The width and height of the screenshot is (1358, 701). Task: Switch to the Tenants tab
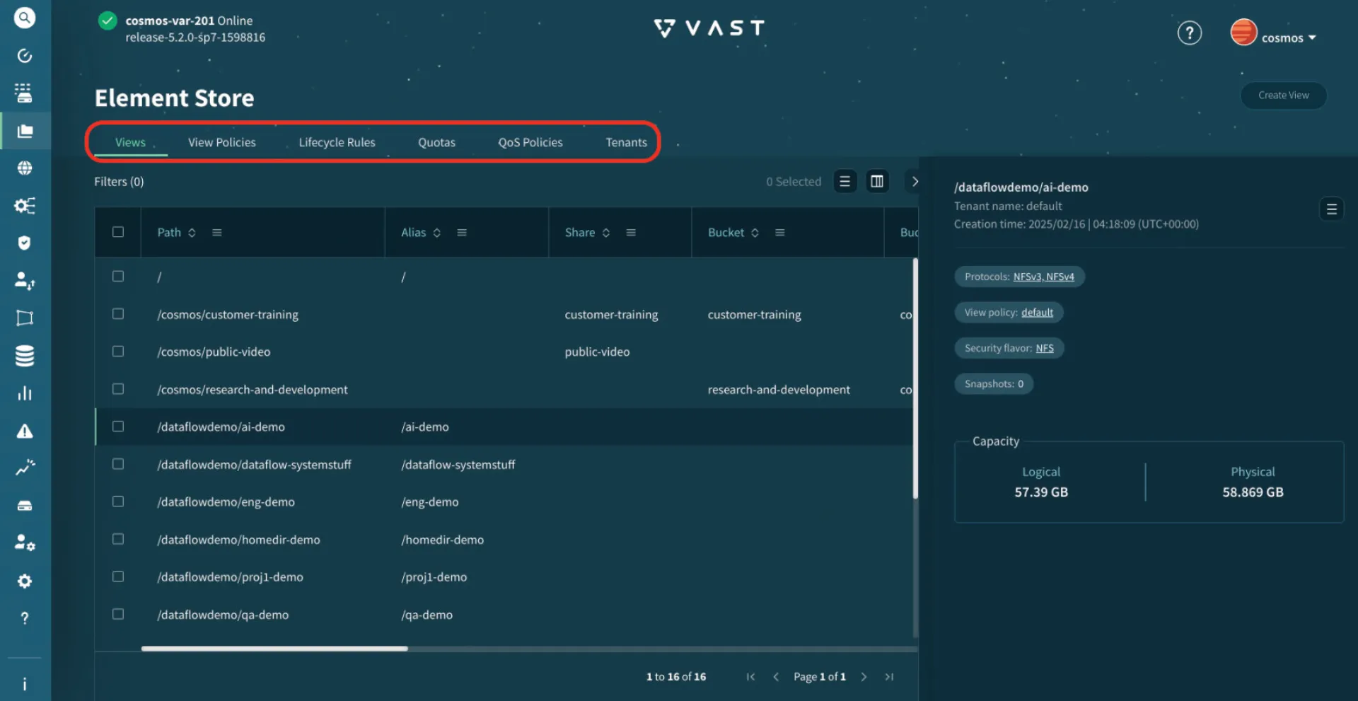[627, 142]
